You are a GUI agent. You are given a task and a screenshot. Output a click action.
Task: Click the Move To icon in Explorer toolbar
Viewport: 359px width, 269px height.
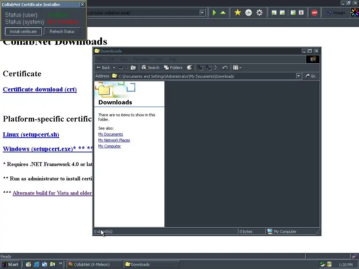200,68
